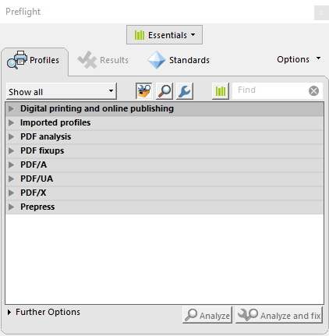Switch to the Results tab

point(103,60)
